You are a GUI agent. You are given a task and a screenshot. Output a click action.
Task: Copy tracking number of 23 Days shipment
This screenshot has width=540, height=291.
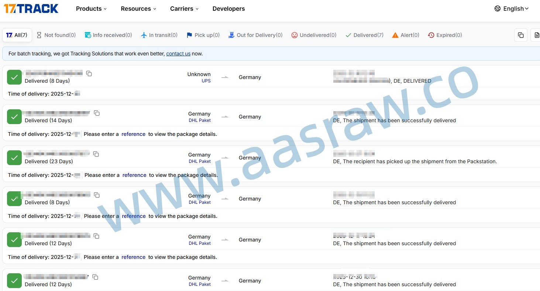tap(96, 154)
